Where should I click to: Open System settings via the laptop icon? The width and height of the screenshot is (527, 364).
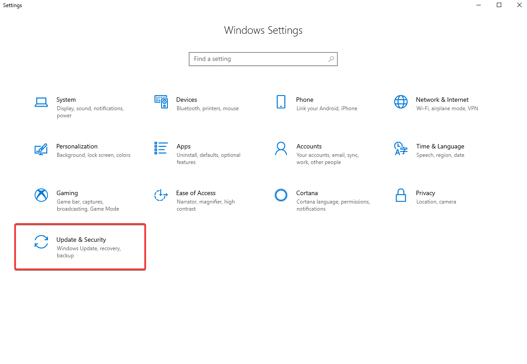pyautogui.click(x=41, y=102)
